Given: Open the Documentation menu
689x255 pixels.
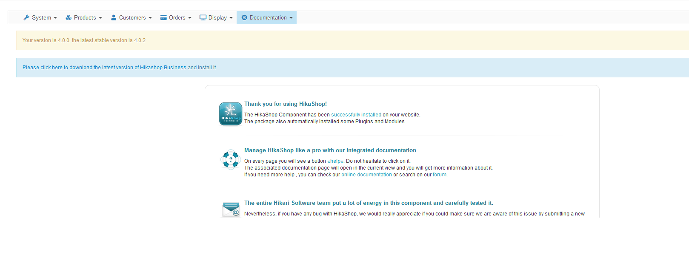Looking at the screenshot, I should 267,17.
